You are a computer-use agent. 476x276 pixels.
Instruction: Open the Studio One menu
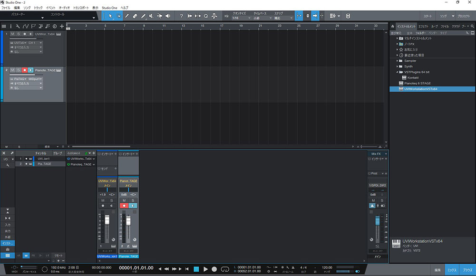(x=109, y=8)
